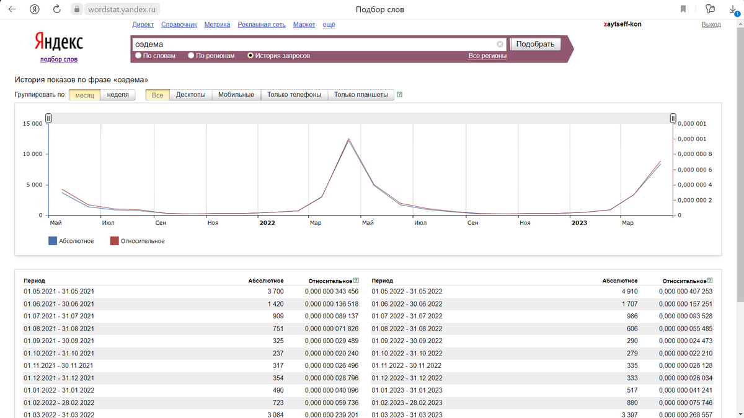
Task: Click the period 01.10.2022 - 31.10.2022
Action: [x=407, y=353]
